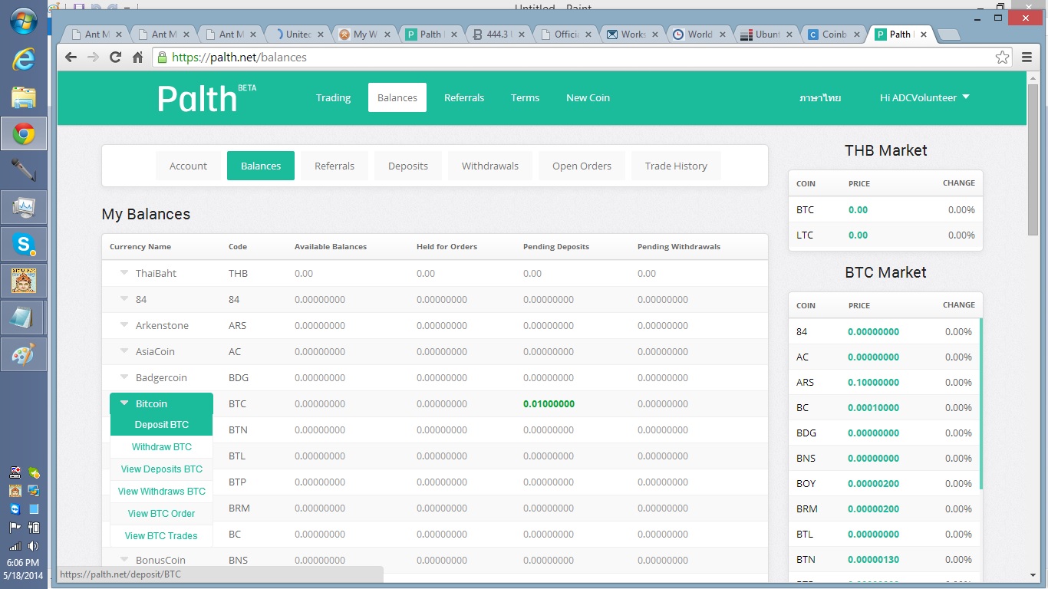Choose Withdraw BTC in the dropdown
1048x589 pixels.
click(x=161, y=446)
